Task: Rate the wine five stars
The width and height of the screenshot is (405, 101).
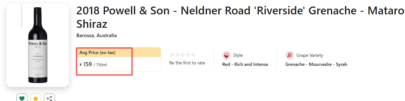Action: pyautogui.click(x=193, y=55)
